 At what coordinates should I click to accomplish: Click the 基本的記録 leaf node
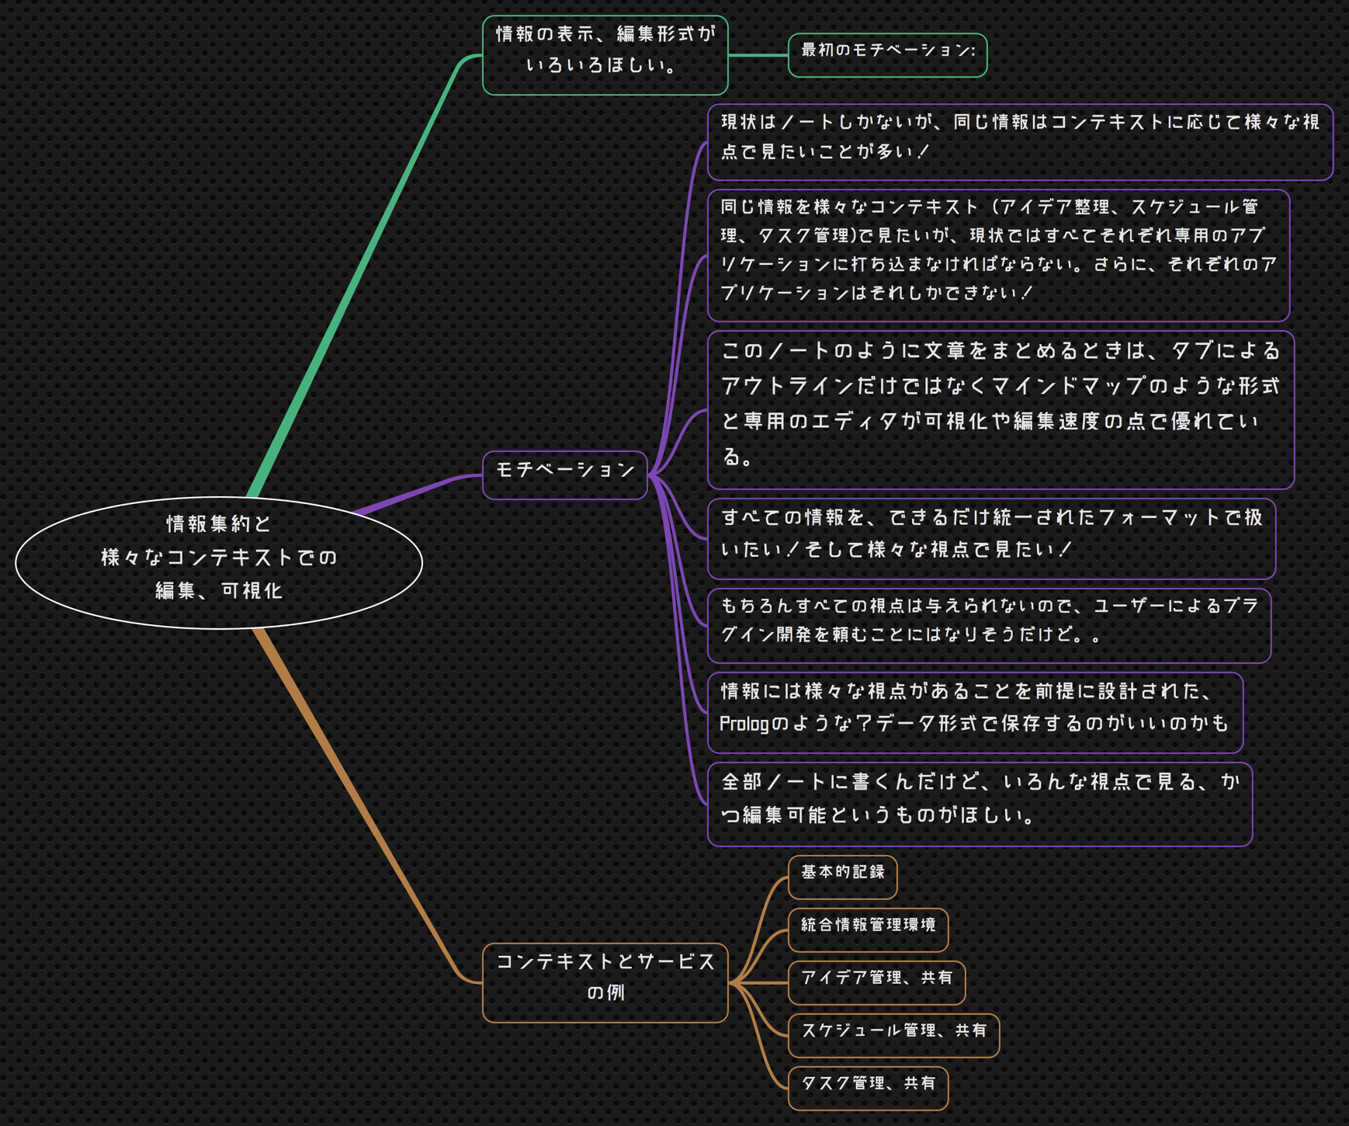[x=843, y=878]
